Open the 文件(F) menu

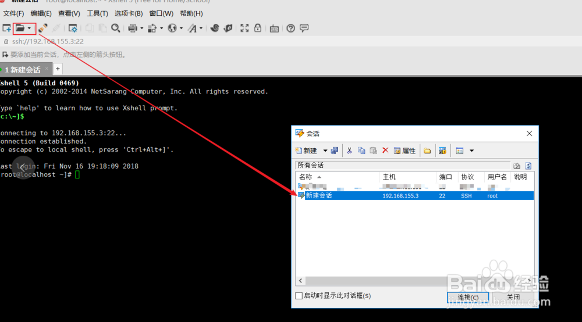point(13,14)
